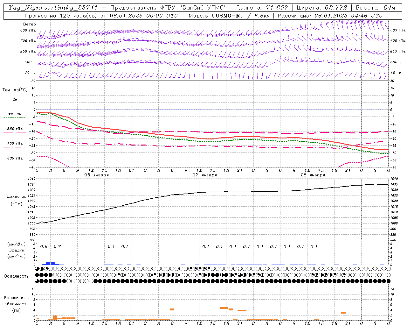Click the '2м' temperature legend entry
The height and width of the screenshot is (326, 407).
15,100
